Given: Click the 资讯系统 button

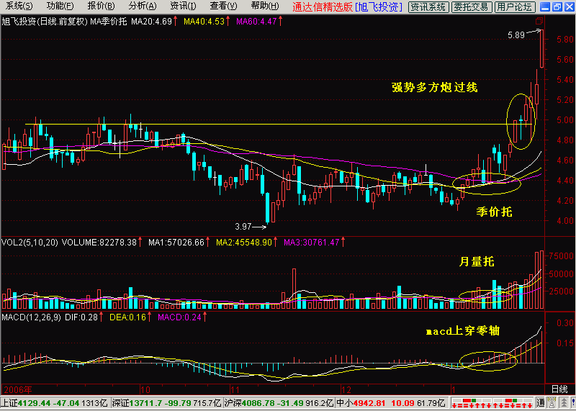Looking at the screenshot, I should pyautogui.click(x=428, y=6).
